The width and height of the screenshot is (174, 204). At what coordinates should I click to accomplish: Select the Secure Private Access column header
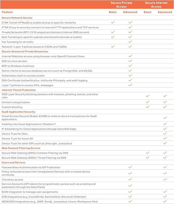pyautogui.click(x=121, y=5)
